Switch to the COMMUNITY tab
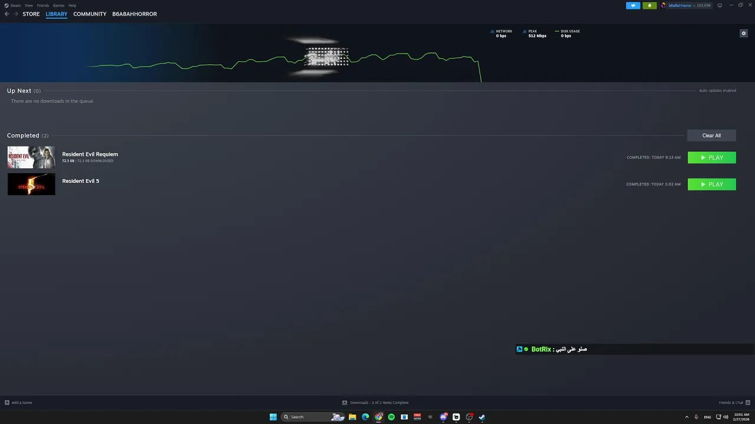The height and width of the screenshot is (424, 755). (x=90, y=14)
